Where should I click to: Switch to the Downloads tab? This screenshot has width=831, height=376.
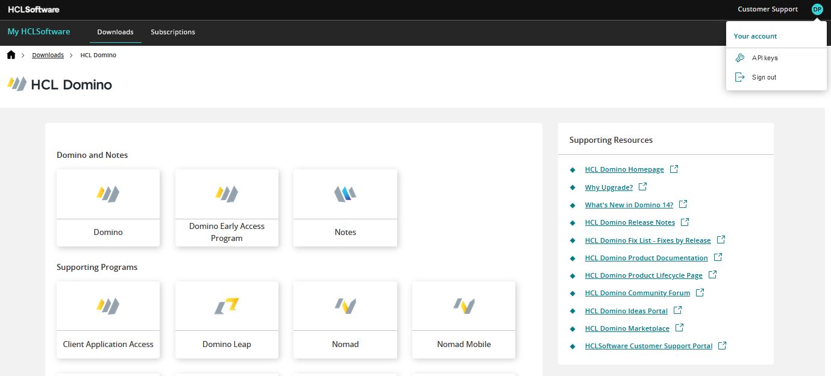[116, 32]
